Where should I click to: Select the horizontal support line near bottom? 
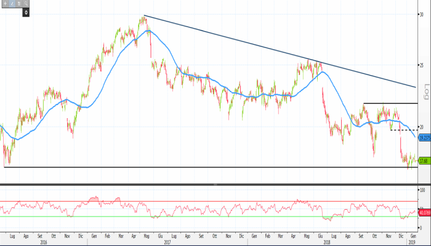[185, 167]
